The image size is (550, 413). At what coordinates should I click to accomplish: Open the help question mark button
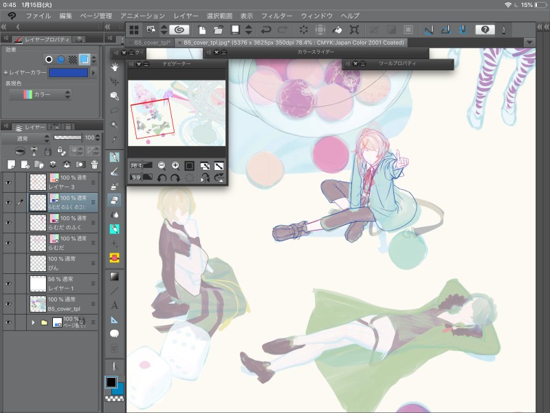pyautogui.click(x=485, y=30)
